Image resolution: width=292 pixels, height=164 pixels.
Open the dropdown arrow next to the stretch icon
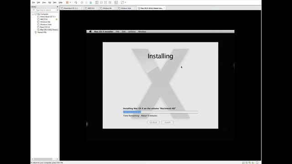(x=125, y=2)
